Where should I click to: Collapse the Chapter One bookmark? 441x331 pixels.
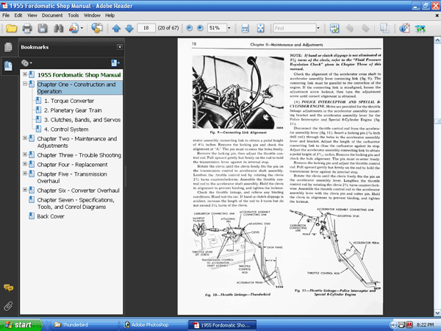[26, 85]
